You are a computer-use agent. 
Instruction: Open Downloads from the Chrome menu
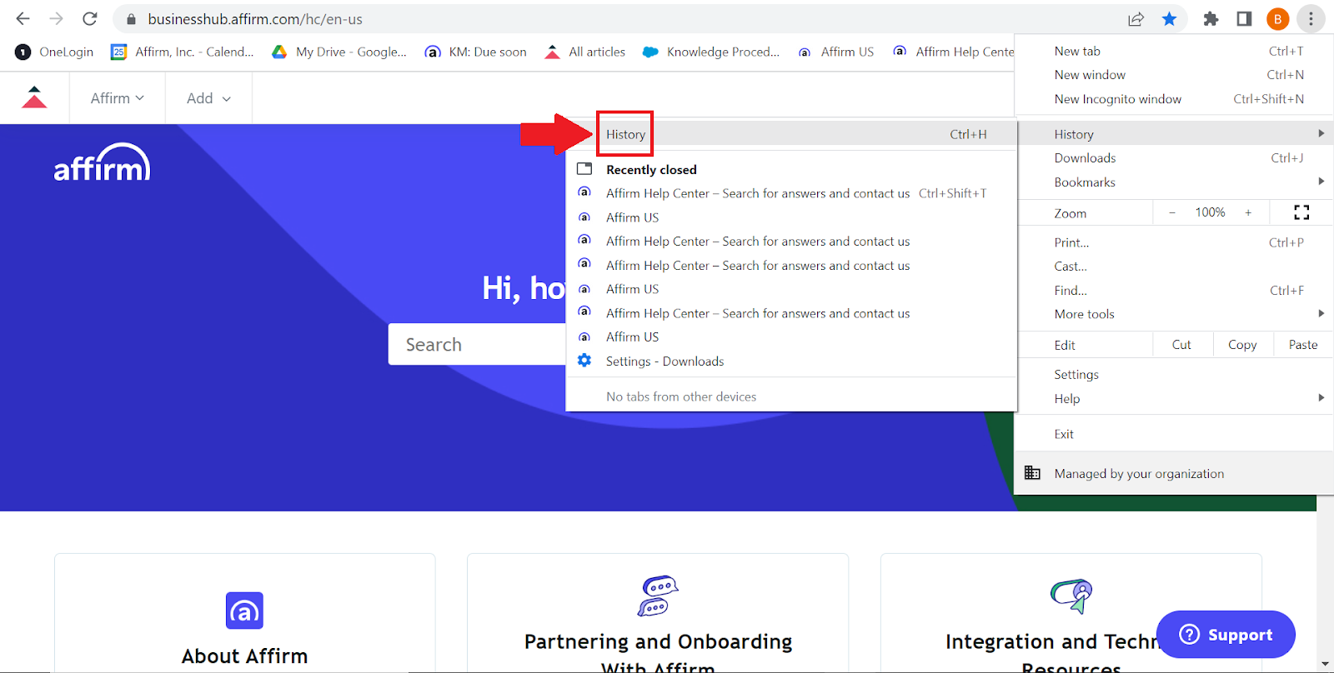coord(1174,157)
